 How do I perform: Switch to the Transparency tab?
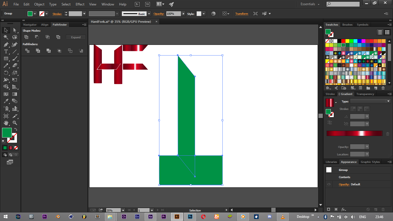coord(365,94)
